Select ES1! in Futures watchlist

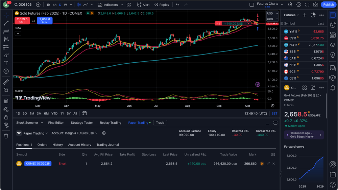point(304,38)
